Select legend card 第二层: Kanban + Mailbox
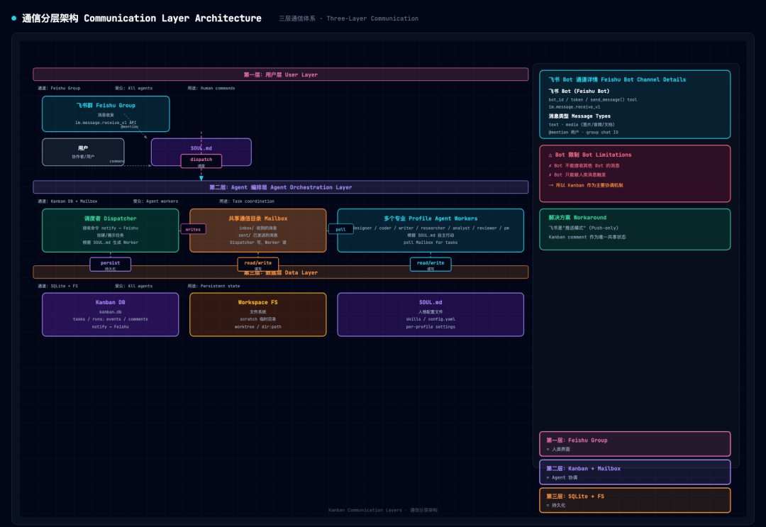The width and height of the screenshot is (766, 527). click(635, 472)
